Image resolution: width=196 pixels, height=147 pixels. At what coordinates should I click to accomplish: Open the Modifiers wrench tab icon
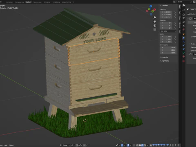[x=184, y=38]
